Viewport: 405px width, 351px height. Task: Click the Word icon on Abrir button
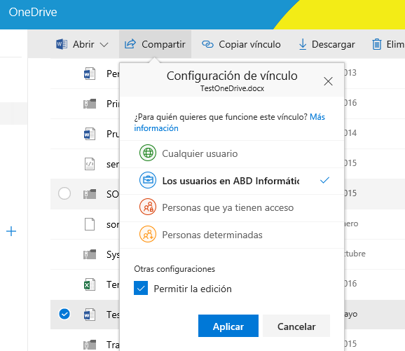62,44
